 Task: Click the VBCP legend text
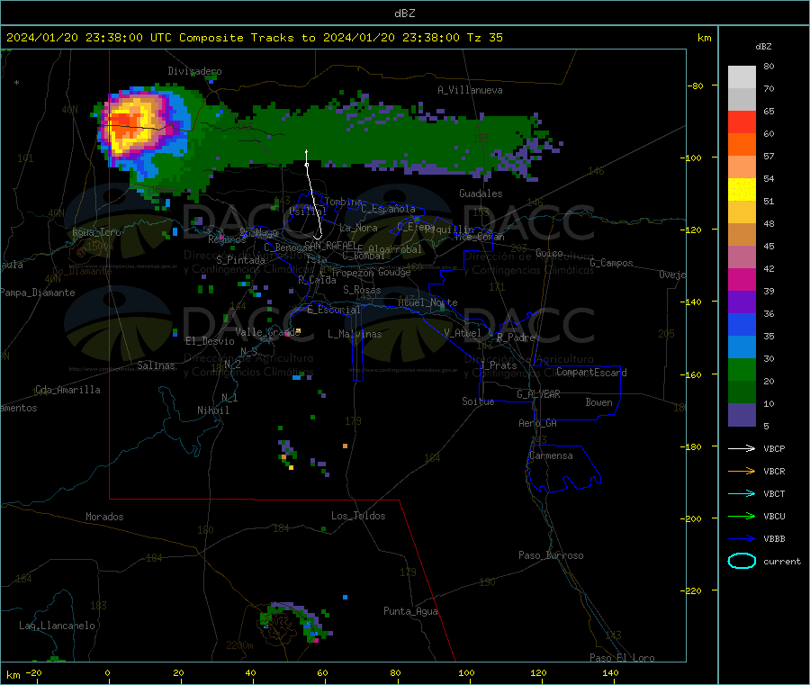click(774, 449)
